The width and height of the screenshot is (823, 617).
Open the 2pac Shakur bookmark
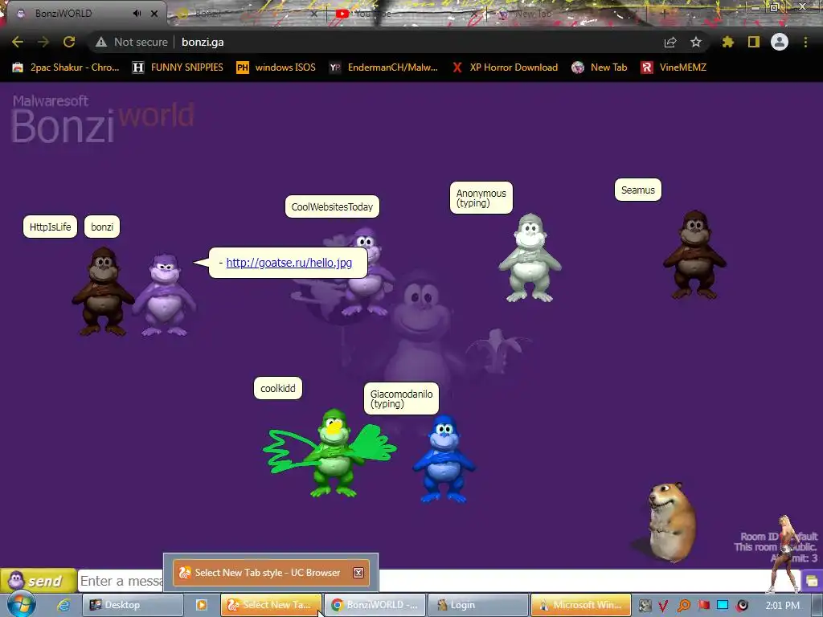pyautogui.click(x=66, y=67)
